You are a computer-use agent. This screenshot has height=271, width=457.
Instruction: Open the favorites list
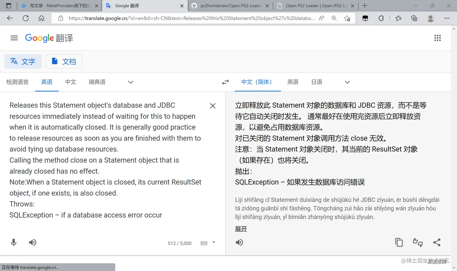click(398, 18)
